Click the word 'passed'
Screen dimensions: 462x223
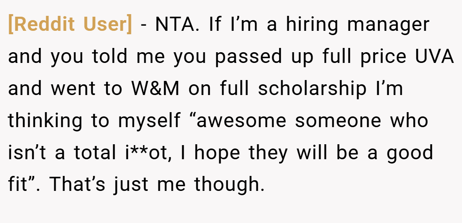click(x=248, y=56)
